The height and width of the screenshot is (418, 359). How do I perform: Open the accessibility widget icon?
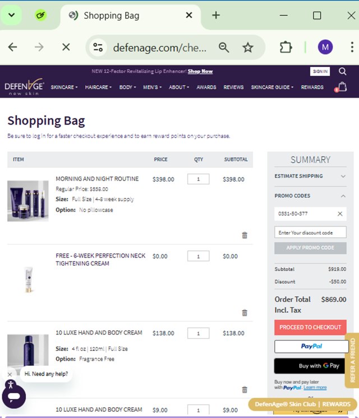point(11,385)
